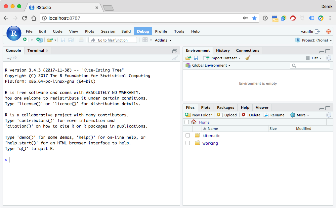This screenshot has height=208, width=336.
Task: Switch to the Terminal tab
Action: (x=36, y=50)
